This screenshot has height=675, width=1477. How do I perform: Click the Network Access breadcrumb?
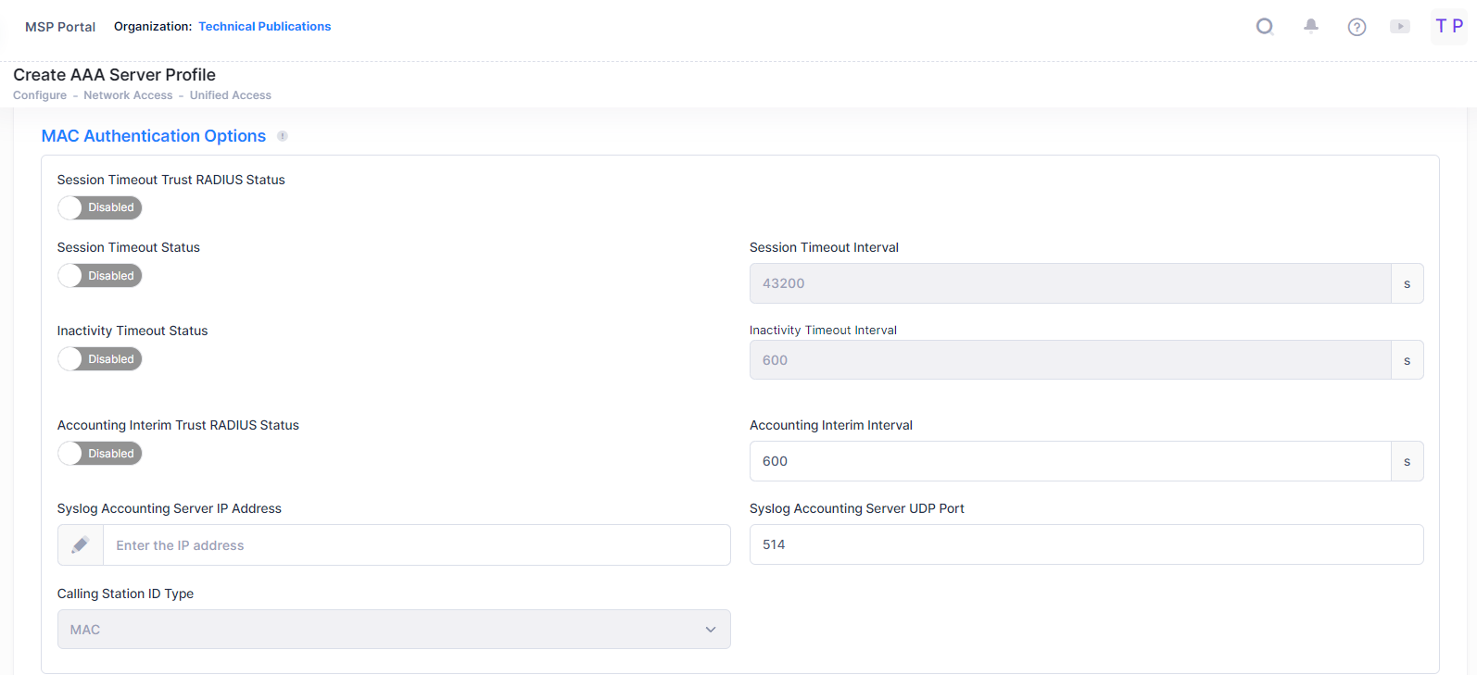tap(128, 95)
